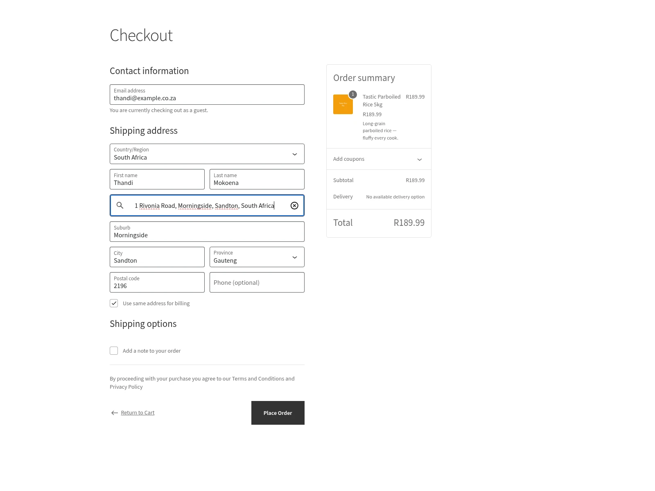Follow the Return to Cart link
The height and width of the screenshot is (491, 655).
click(138, 412)
